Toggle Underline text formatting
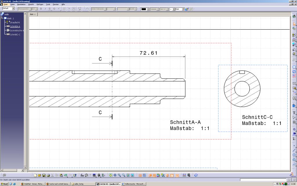This screenshot has width=297, height=186. [50, 9]
